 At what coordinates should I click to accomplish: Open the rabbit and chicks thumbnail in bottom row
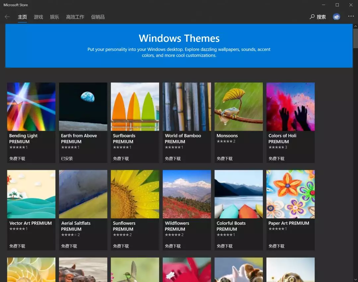click(239, 270)
